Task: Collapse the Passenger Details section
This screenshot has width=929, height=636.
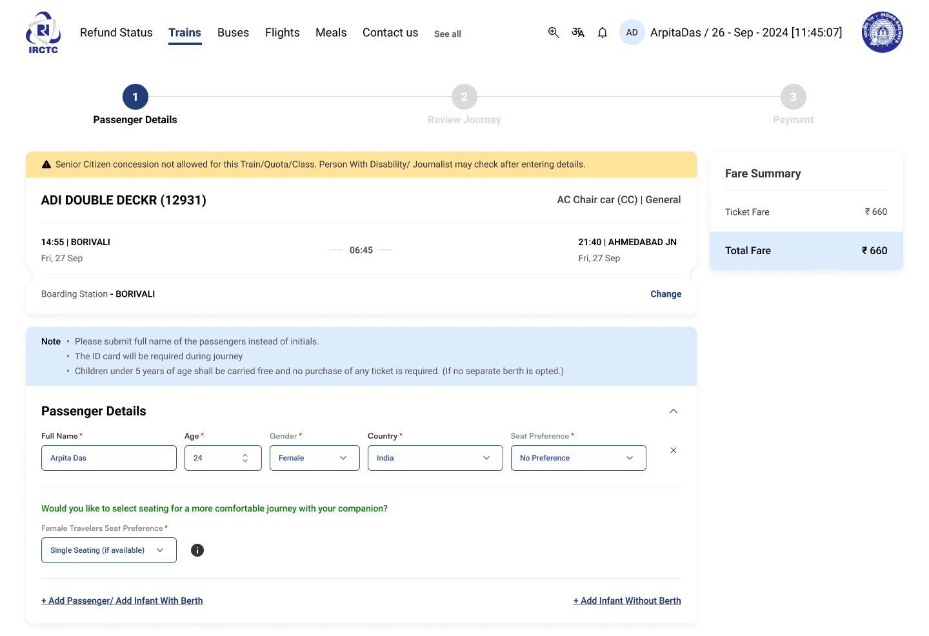Action: [x=674, y=411]
